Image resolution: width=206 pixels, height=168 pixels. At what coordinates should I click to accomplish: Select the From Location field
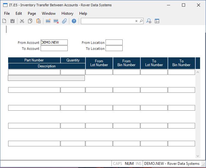tap(114, 42)
